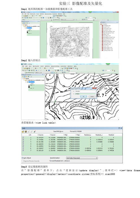Collapse Layers tree in second Table Of Contents
140x198 pixels.
[22, 79]
